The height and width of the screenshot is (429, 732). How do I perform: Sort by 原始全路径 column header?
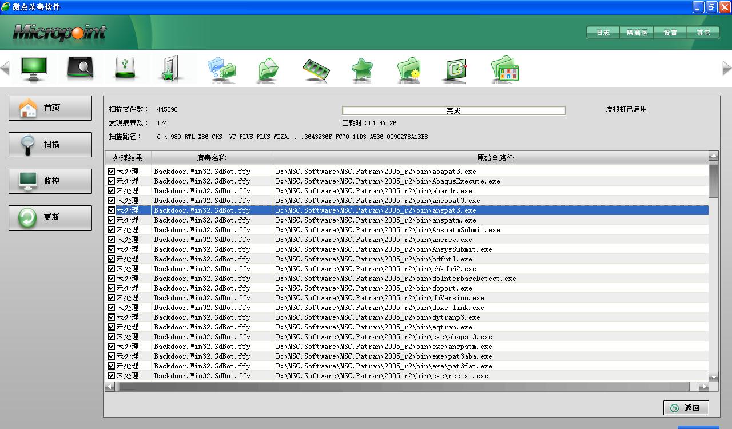(x=491, y=157)
